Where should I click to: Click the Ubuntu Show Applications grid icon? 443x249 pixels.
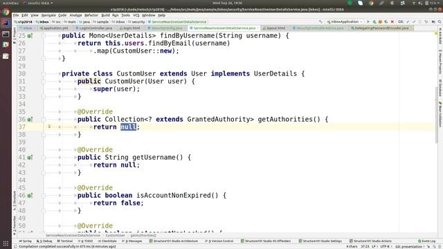click(x=6, y=243)
